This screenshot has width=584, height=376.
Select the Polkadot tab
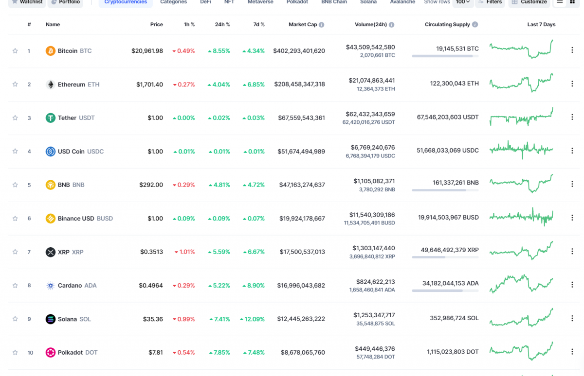point(297,2)
